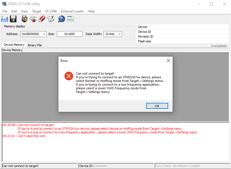231x169 pixels.
Task: Open the SWV viewer icon
Action: (x=70, y=19)
